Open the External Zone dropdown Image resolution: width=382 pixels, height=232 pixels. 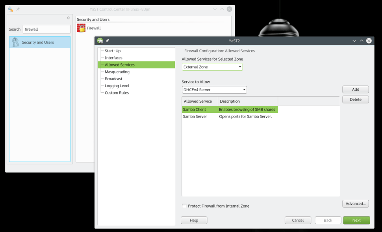coord(212,67)
